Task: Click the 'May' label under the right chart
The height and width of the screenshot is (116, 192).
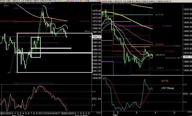Action: tap(115, 115)
